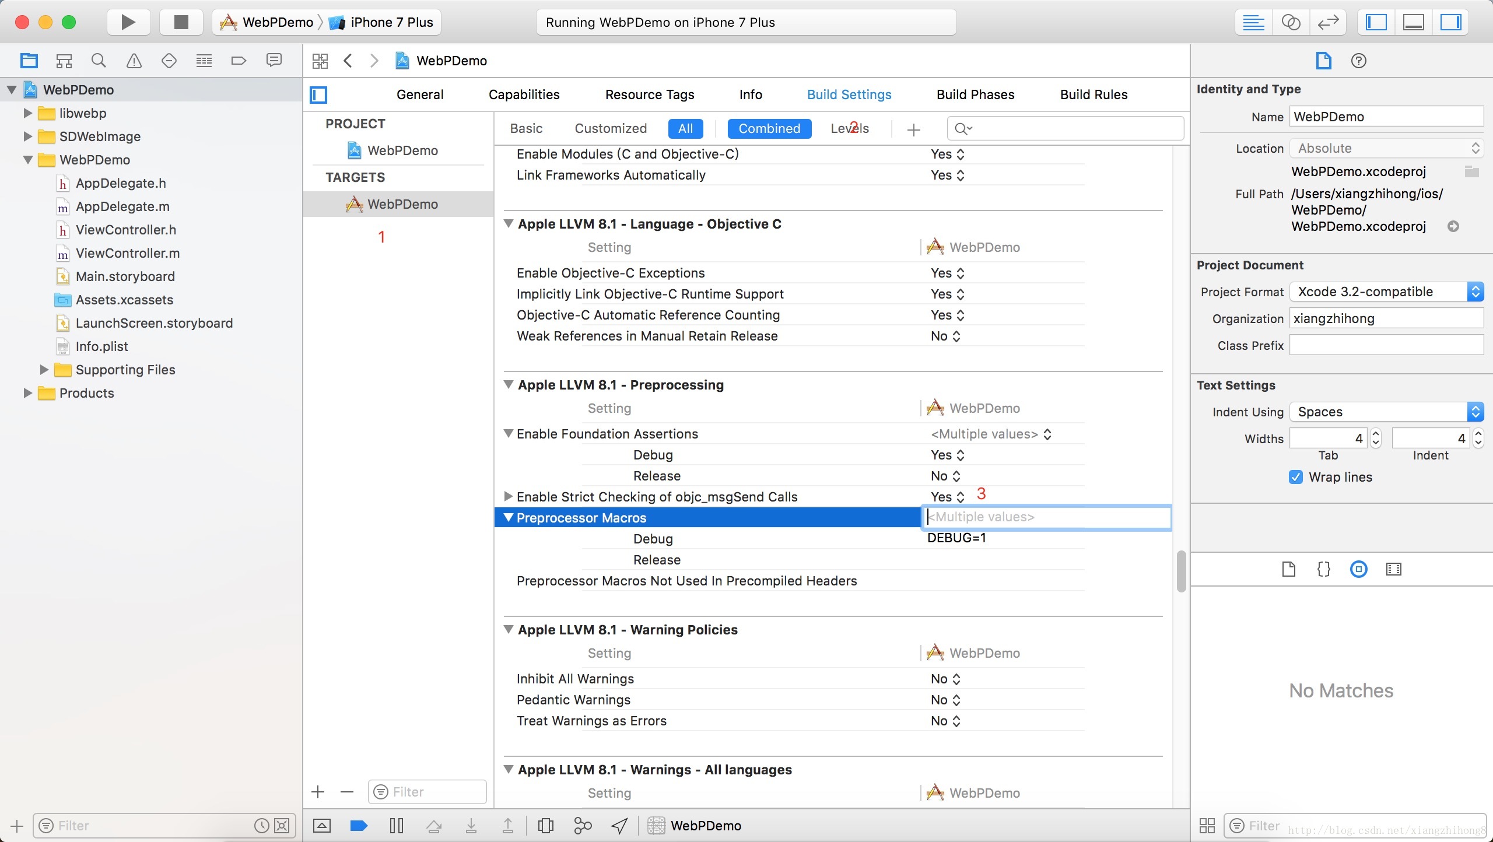Screen dimensions: 1493x842
Task: Open the related items grid menu
Action: click(320, 61)
